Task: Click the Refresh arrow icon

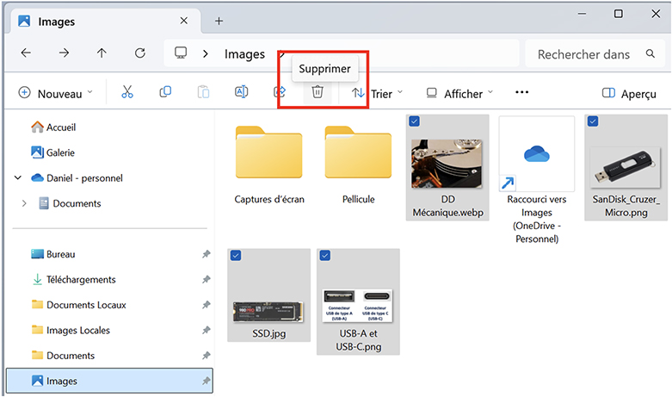Action: (139, 53)
